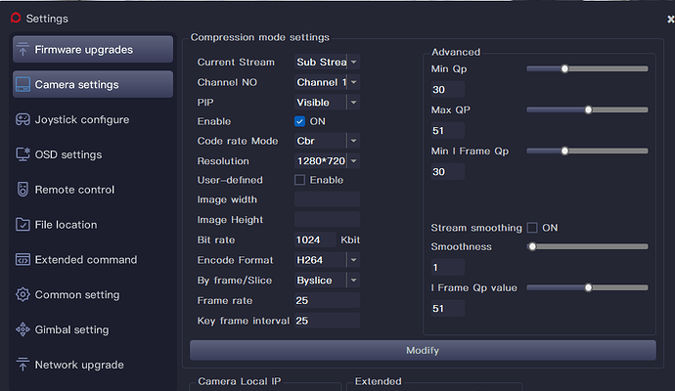The image size is (675, 391).
Task: Uncheck the Enable ON checkbox
Action: (x=300, y=121)
